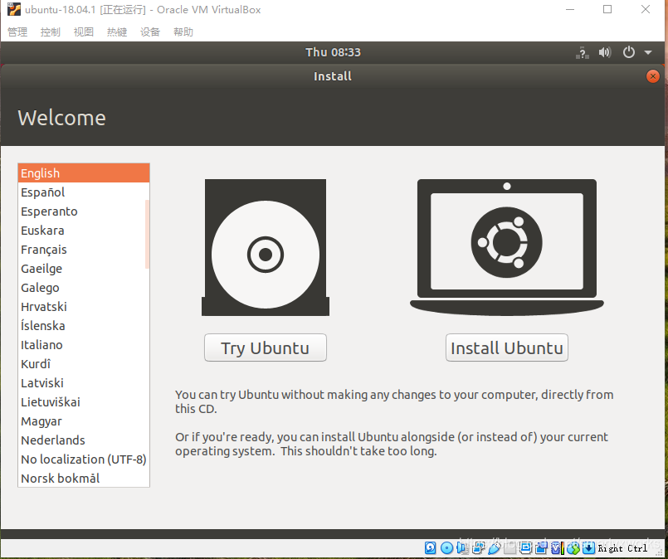Click the CD disc image

tap(266, 247)
